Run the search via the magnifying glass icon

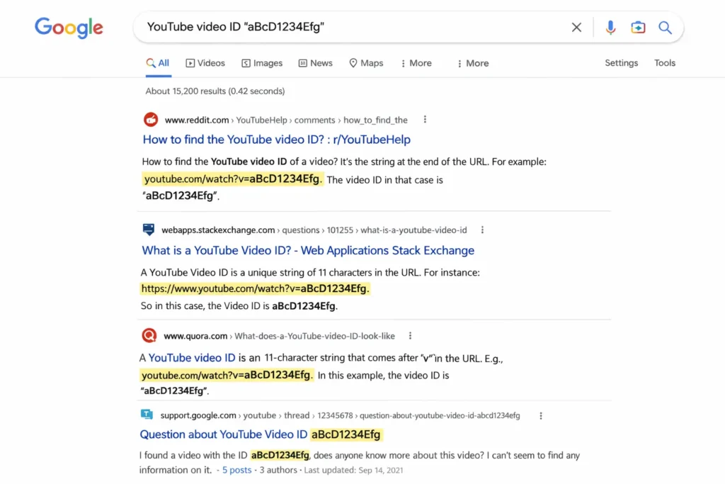pos(665,27)
